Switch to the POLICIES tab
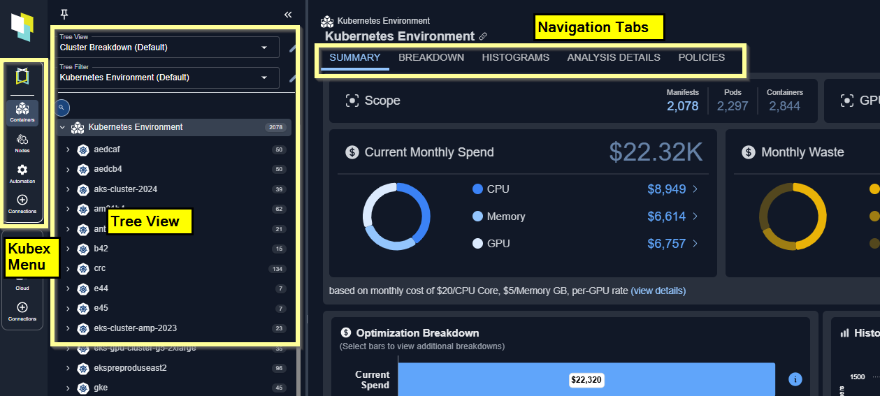880x396 pixels. pyautogui.click(x=702, y=57)
